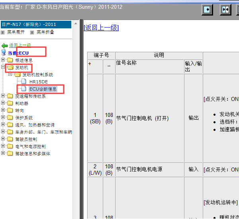Select the 保护系统 folder
239x219 pixels.
24,118
